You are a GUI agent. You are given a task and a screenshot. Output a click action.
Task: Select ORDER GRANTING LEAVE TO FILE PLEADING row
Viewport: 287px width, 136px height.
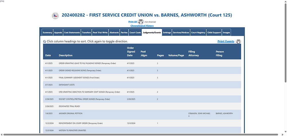point(142,63)
